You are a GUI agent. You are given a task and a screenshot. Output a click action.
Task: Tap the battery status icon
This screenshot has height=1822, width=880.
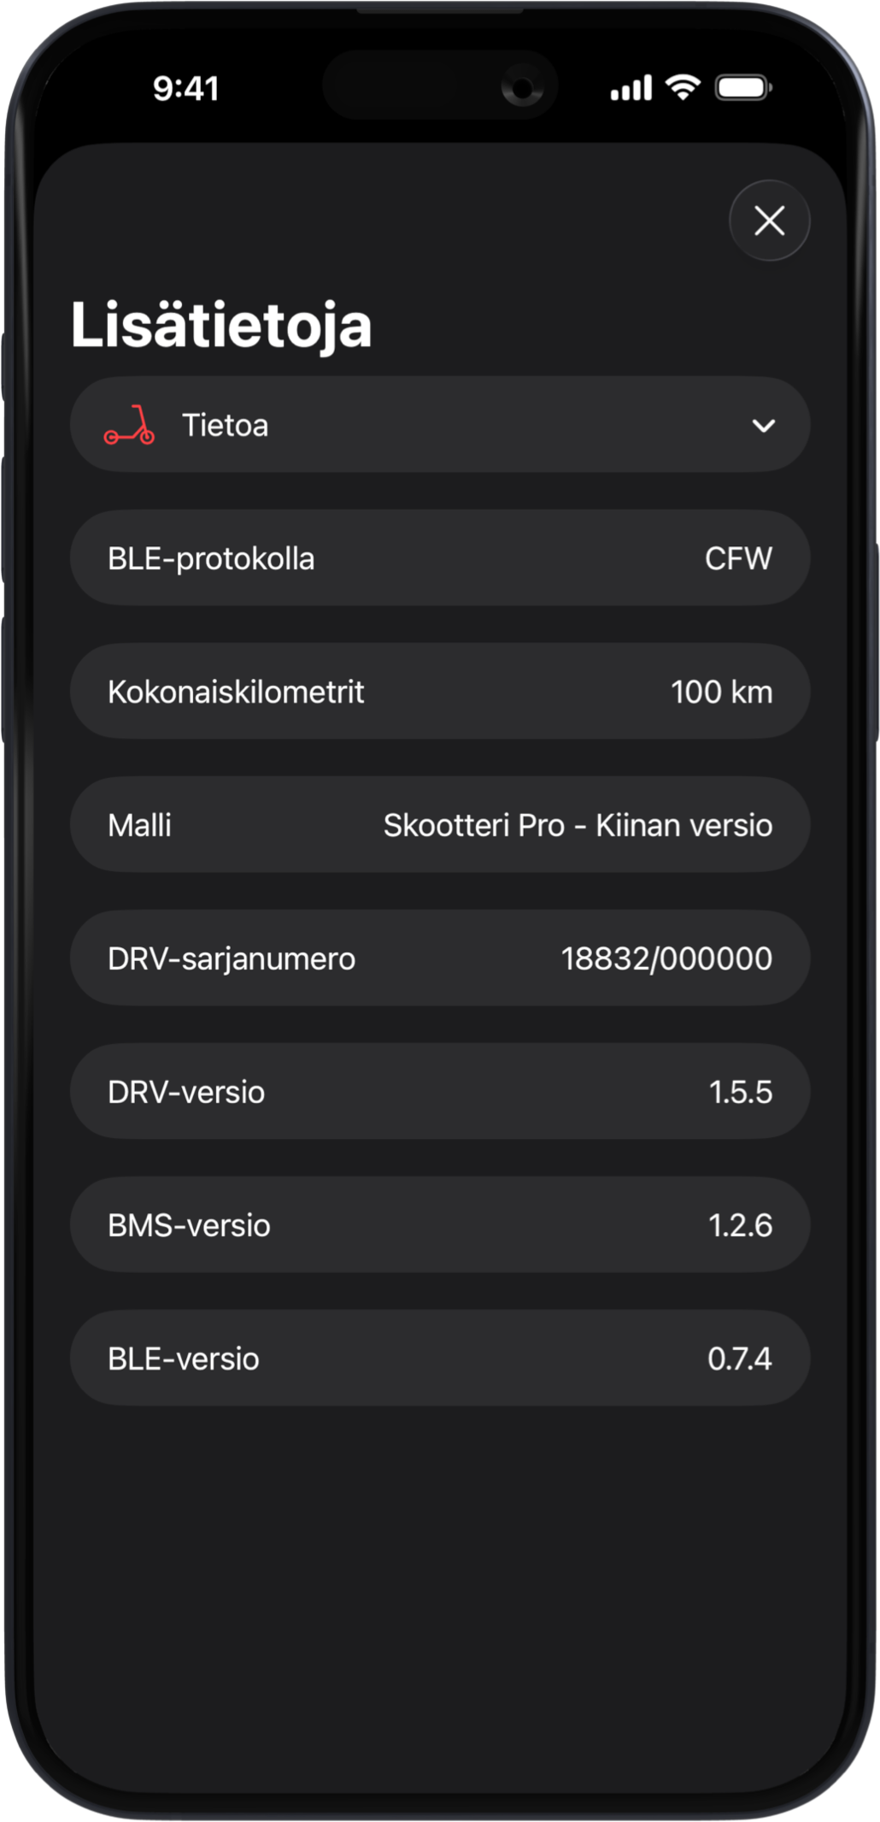[743, 87]
